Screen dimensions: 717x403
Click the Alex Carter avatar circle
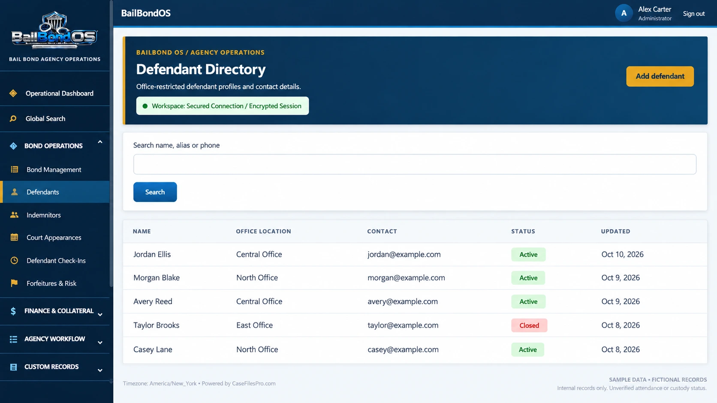(x=624, y=13)
